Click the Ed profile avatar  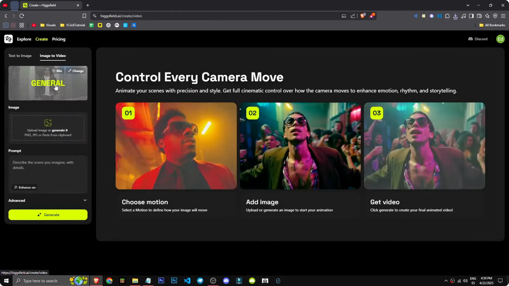(501, 39)
